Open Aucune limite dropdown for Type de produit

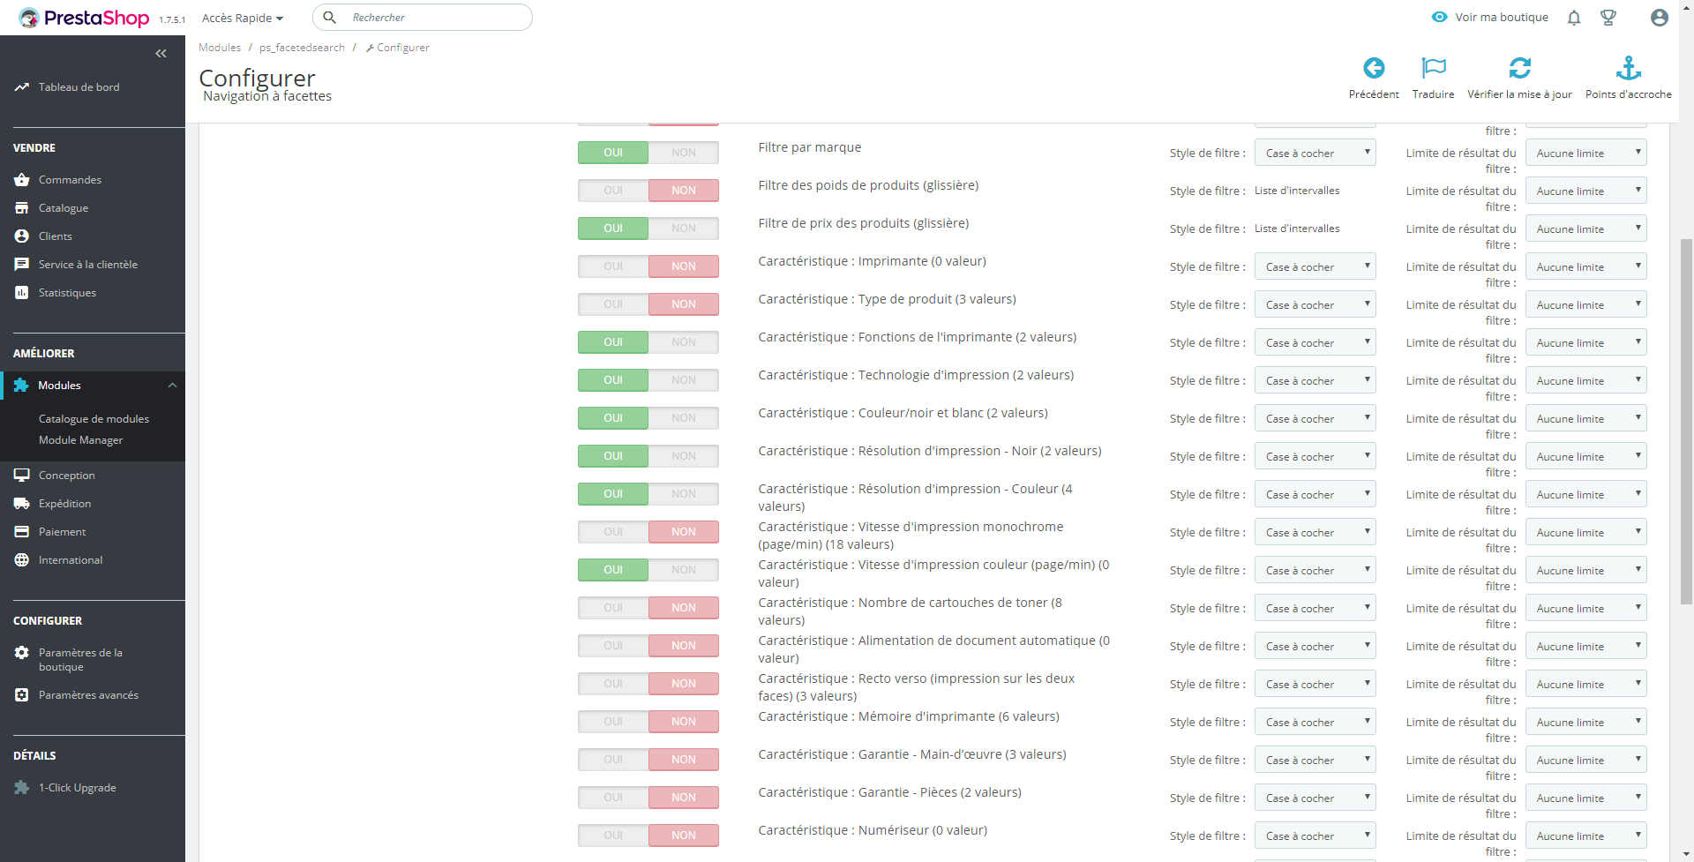point(1585,304)
